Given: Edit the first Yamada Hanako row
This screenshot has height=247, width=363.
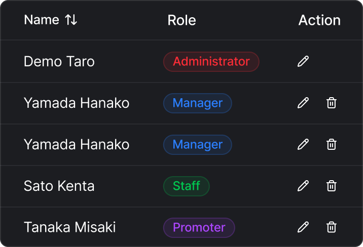Looking at the screenshot, I should tap(303, 103).
